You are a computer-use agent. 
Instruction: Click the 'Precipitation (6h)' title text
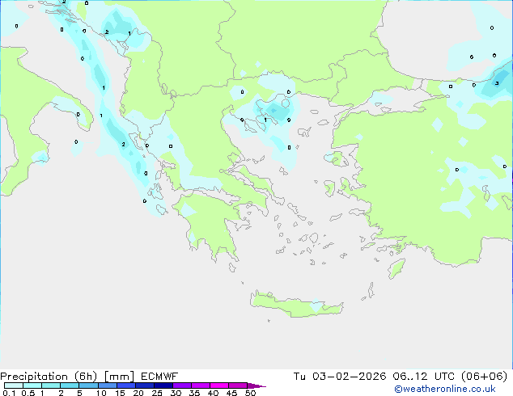pos(49,377)
